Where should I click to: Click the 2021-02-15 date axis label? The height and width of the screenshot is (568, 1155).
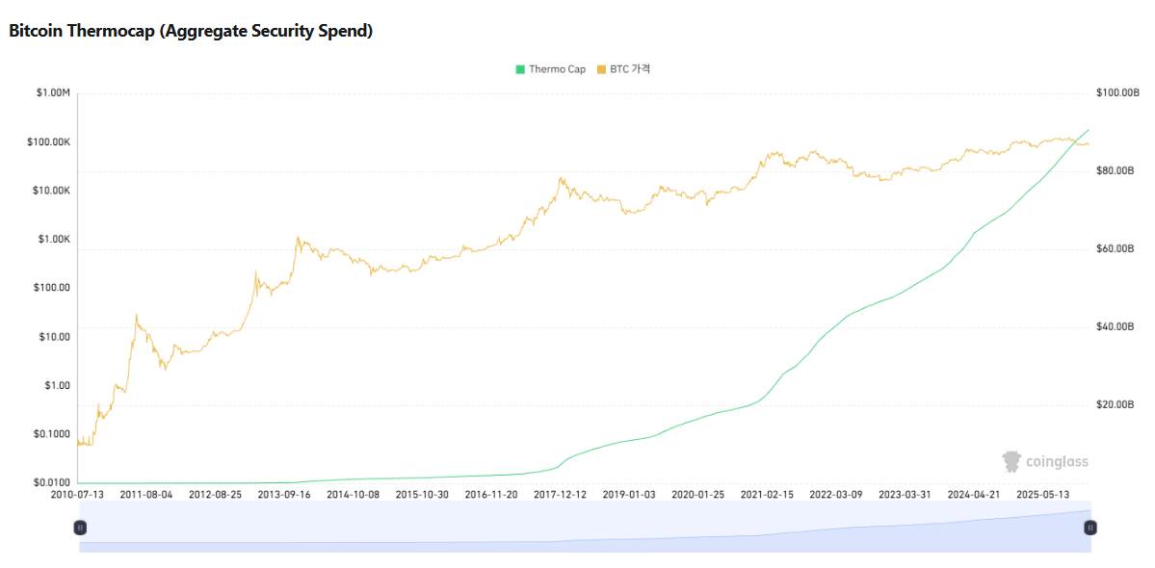coord(767,494)
